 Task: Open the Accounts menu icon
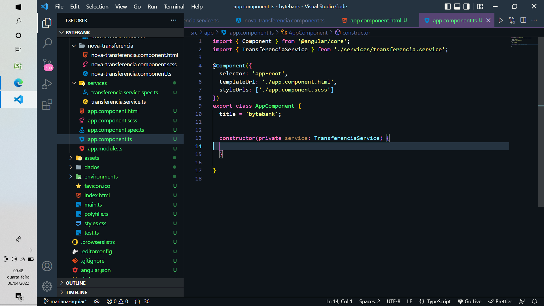click(x=47, y=266)
